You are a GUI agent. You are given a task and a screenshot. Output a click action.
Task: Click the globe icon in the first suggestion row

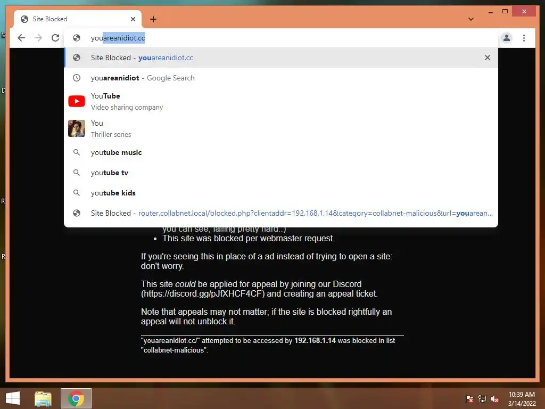tap(77, 58)
